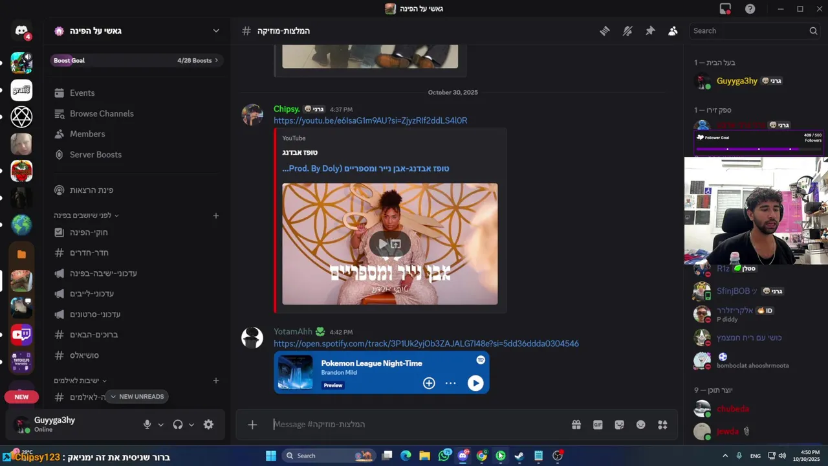The height and width of the screenshot is (466, 828).
Task: Click the Spotify logo in embed
Action: [x=481, y=360]
